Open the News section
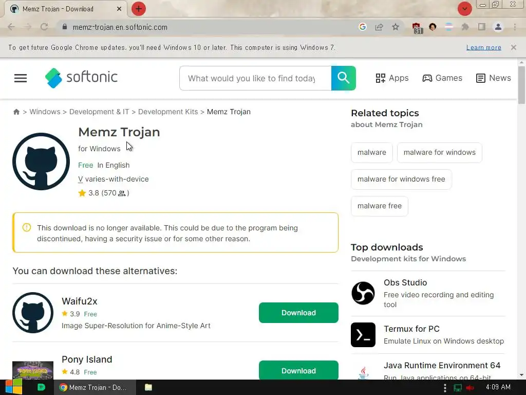The width and height of the screenshot is (526, 395). [494, 78]
